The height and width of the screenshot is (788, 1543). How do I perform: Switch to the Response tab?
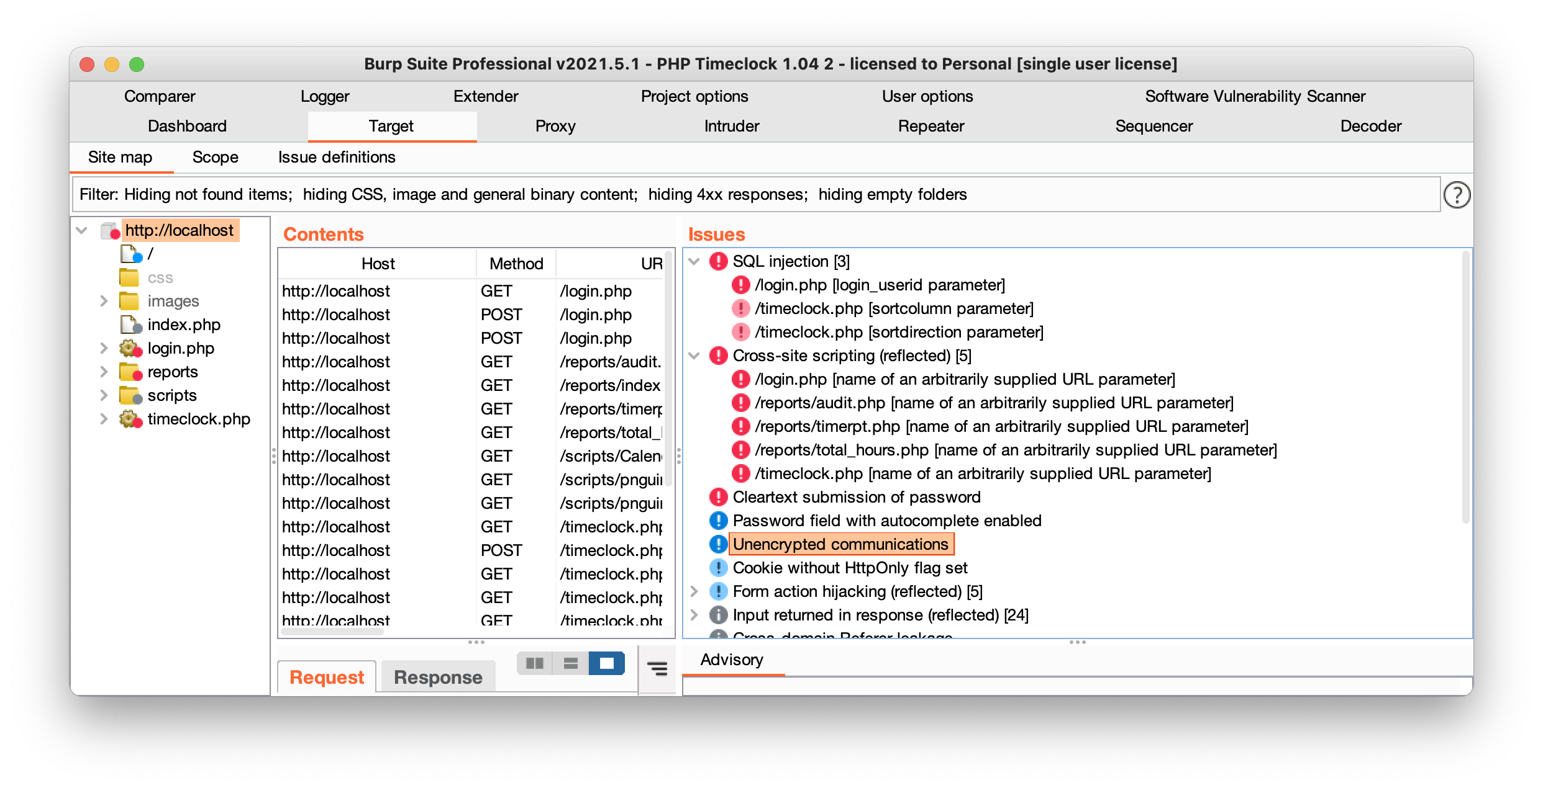pyautogui.click(x=438, y=677)
